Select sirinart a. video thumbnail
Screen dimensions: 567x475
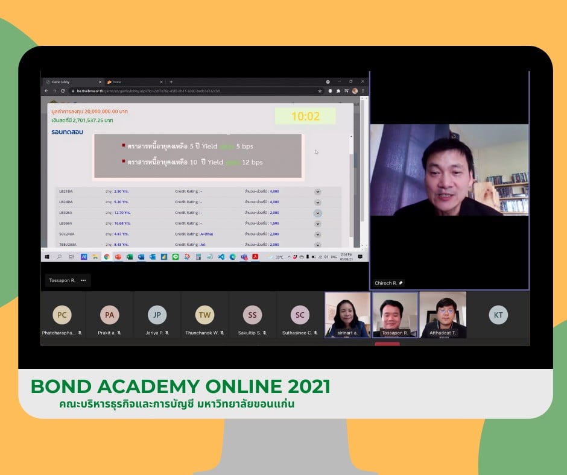347,315
